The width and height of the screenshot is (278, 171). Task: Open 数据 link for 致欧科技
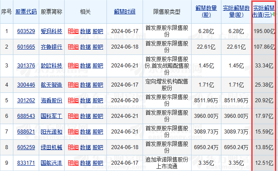tap(85, 66)
